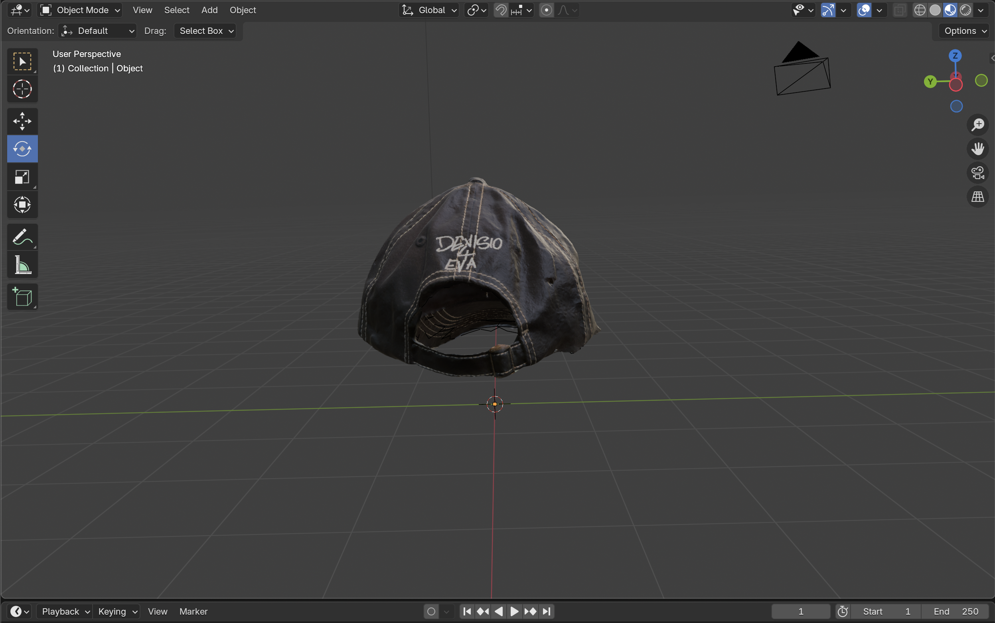995x623 pixels.
Task: Open the Object Mode dropdown
Action: coord(80,10)
